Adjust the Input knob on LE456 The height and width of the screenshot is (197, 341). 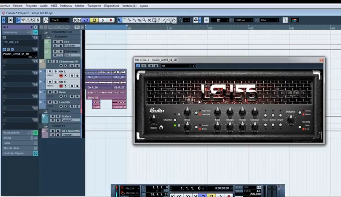(x=153, y=120)
